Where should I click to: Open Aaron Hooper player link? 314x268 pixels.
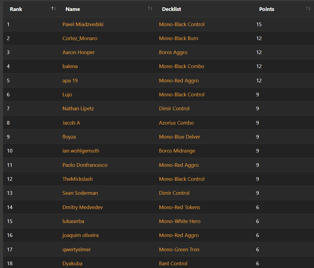click(78, 53)
